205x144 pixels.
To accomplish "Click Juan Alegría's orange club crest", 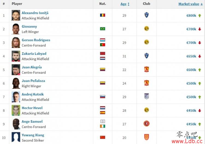I will 147,69.
